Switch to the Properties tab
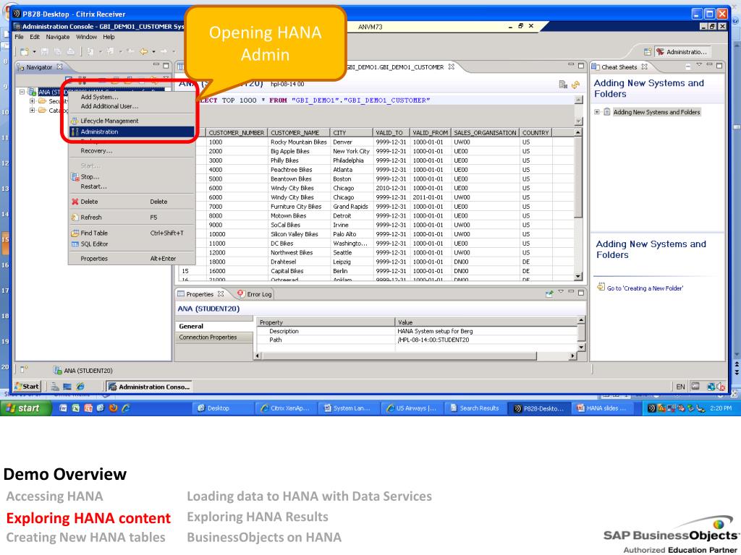 click(x=200, y=294)
